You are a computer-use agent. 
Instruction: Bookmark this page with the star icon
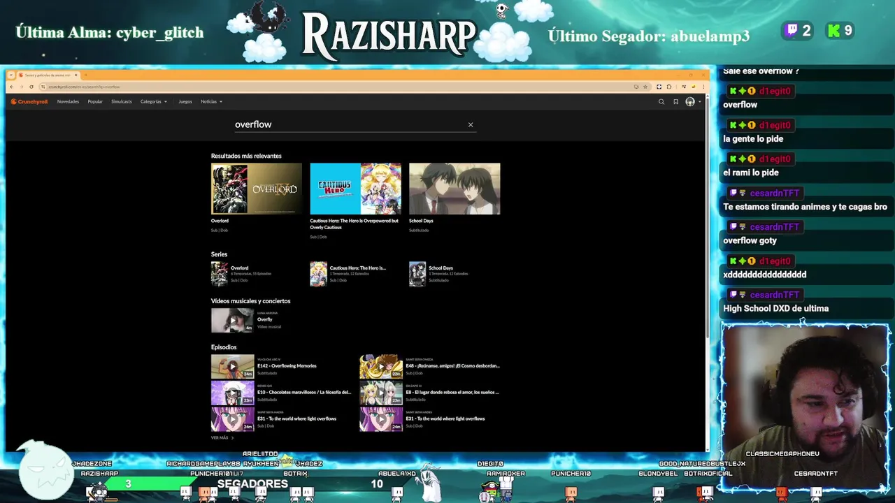click(x=645, y=87)
